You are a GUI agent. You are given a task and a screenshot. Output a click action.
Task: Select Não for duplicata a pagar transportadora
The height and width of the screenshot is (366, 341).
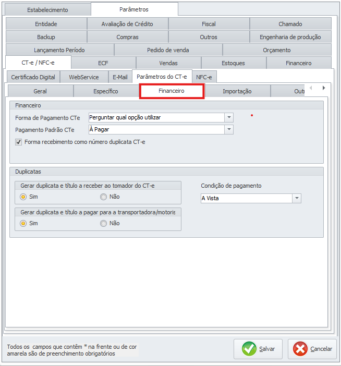click(x=103, y=223)
